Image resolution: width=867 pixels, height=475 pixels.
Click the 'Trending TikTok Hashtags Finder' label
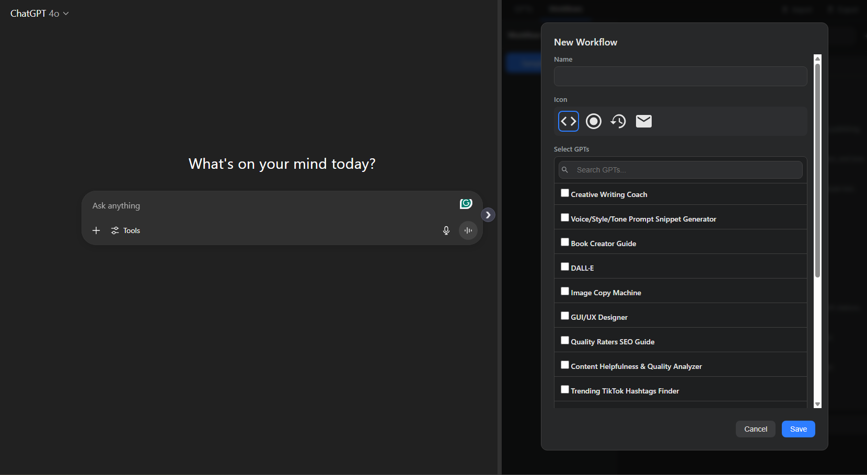point(625,391)
